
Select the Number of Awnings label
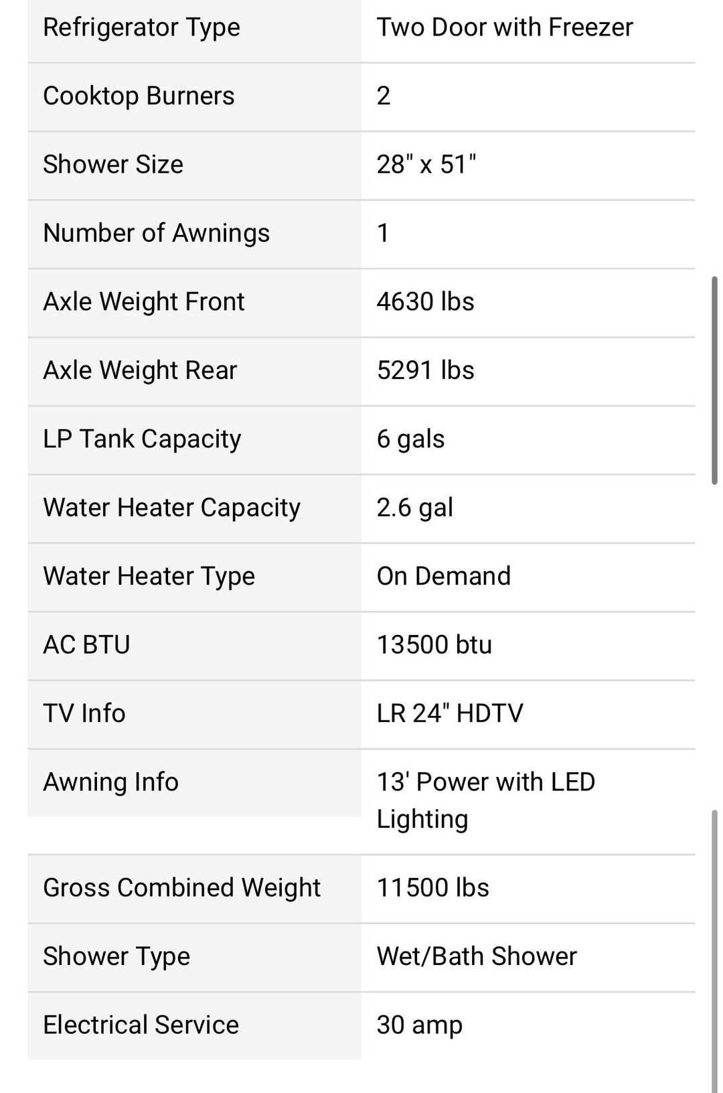(x=156, y=233)
